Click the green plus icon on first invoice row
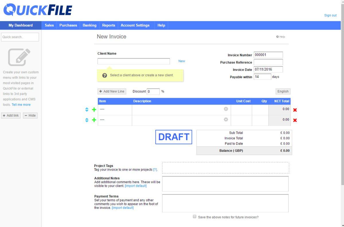The width and height of the screenshot is (344, 227). (x=94, y=110)
